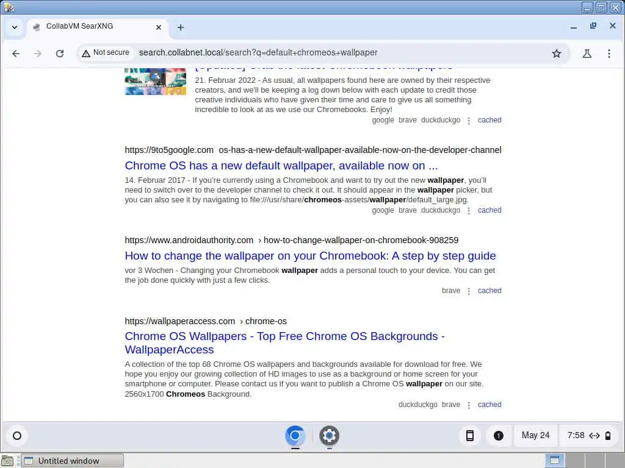The height and width of the screenshot is (468, 625).
Task: Open a new tab with the plus button
Action: point(181,27)
